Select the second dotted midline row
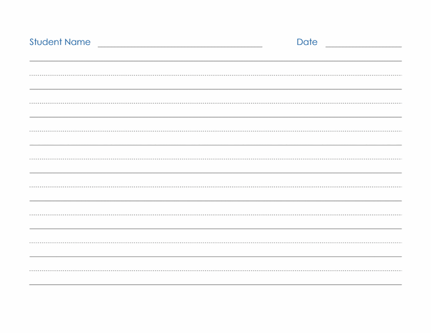The image size is (431, 333). click(215, 103)
